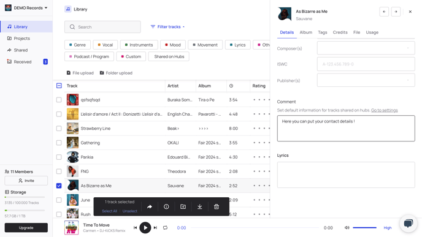The image size is (422, 237).
Task: Toggle repeat loop in player
Action: pos(165,228)
